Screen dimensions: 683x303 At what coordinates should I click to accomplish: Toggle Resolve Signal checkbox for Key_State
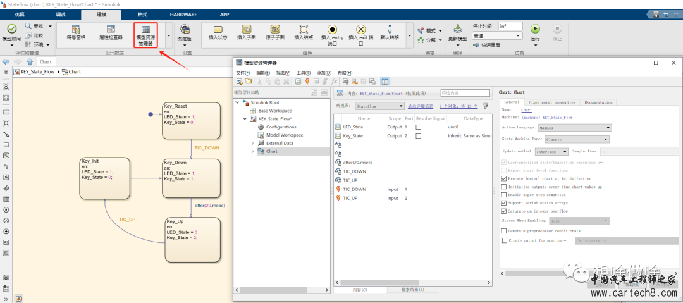tap(418, 136)
